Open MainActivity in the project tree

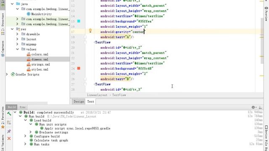click(x=41, y=14)
